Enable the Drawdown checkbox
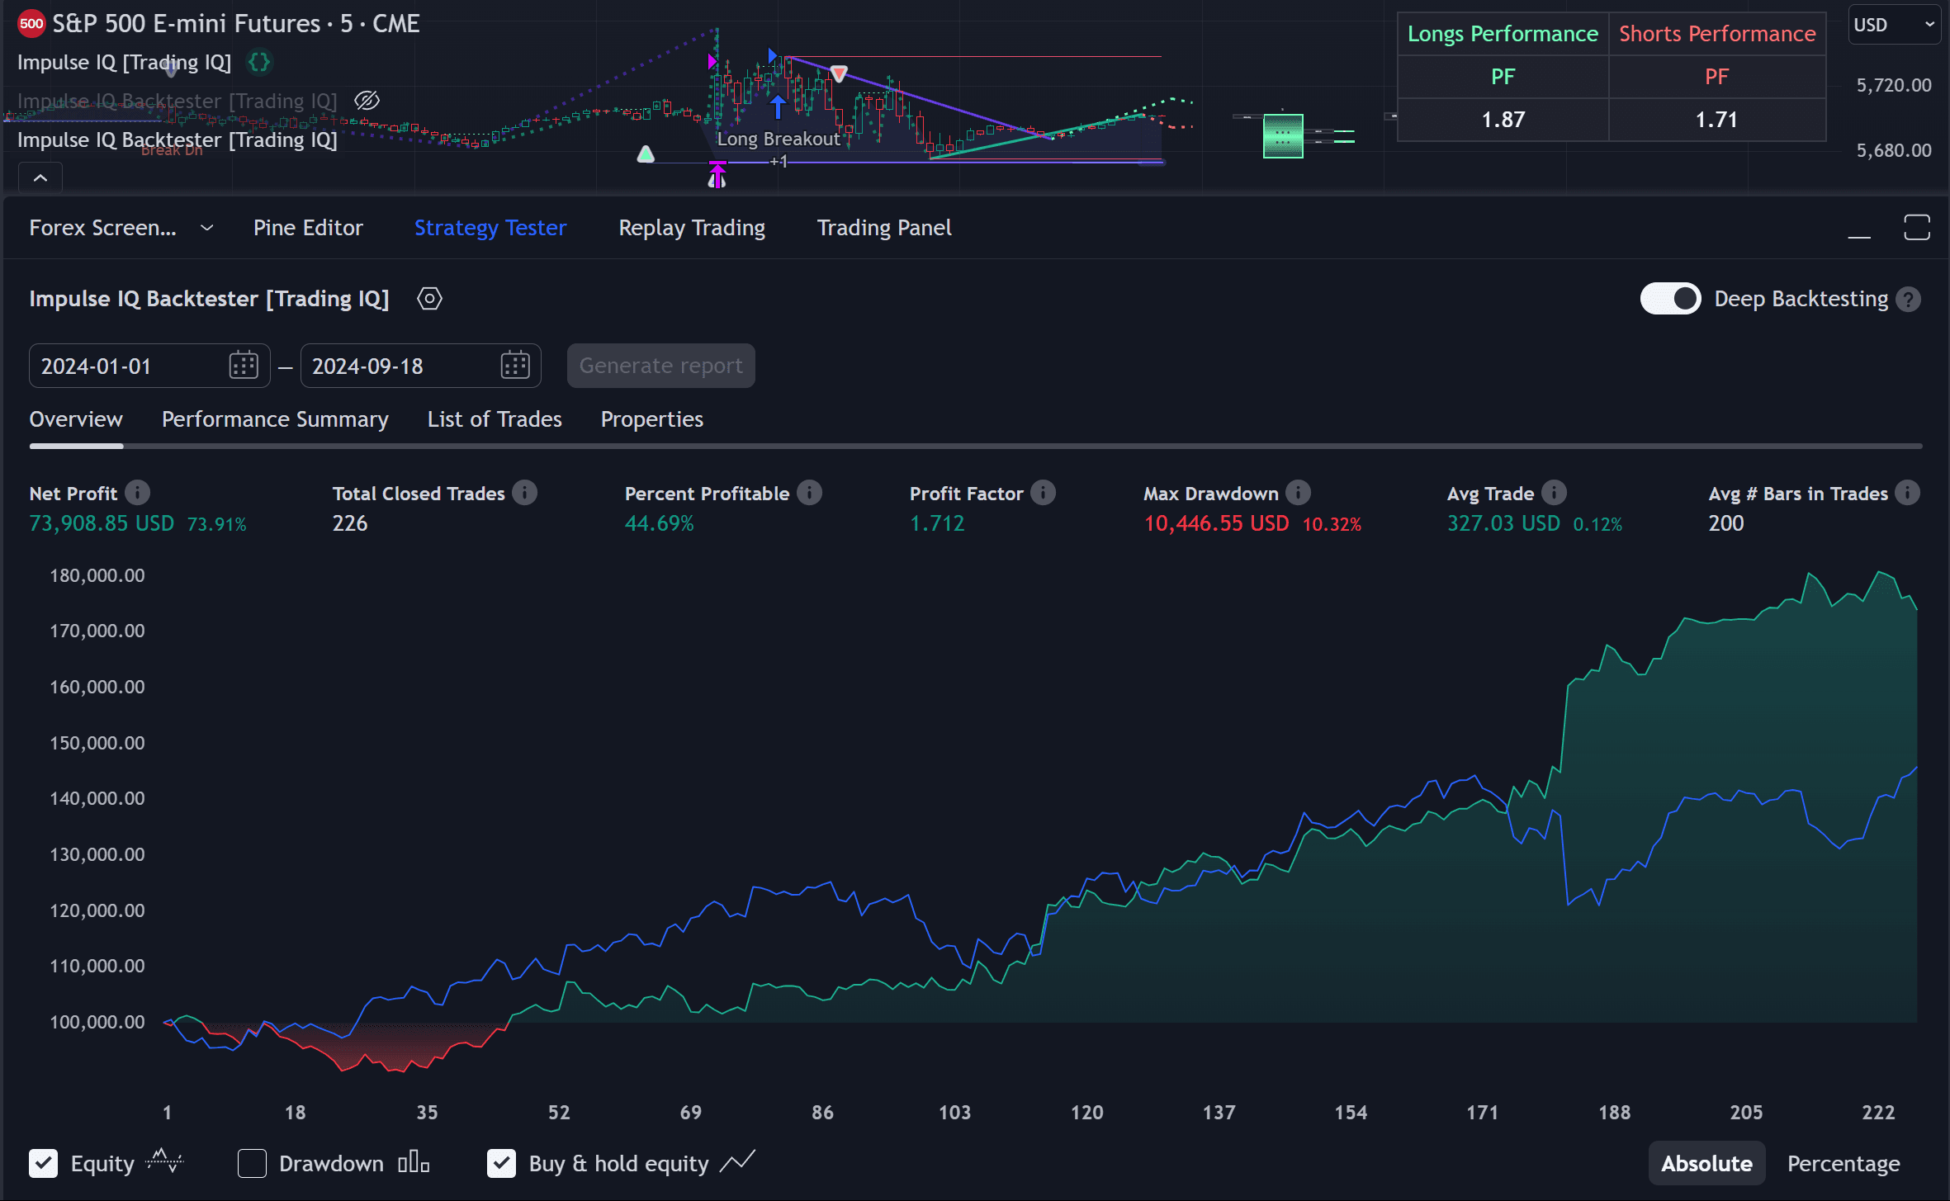The image size is (1950, 1201). (x=252, y=1164)
